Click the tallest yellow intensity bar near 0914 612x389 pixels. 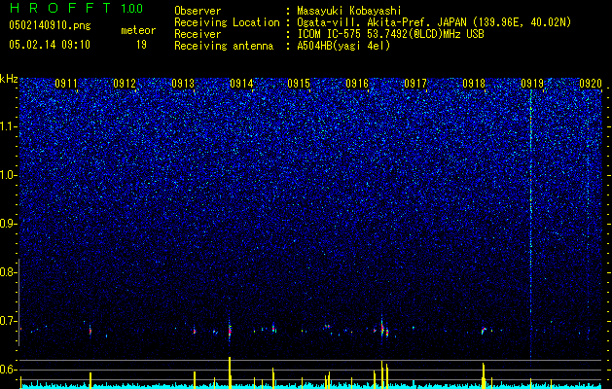tap(230, 372)
